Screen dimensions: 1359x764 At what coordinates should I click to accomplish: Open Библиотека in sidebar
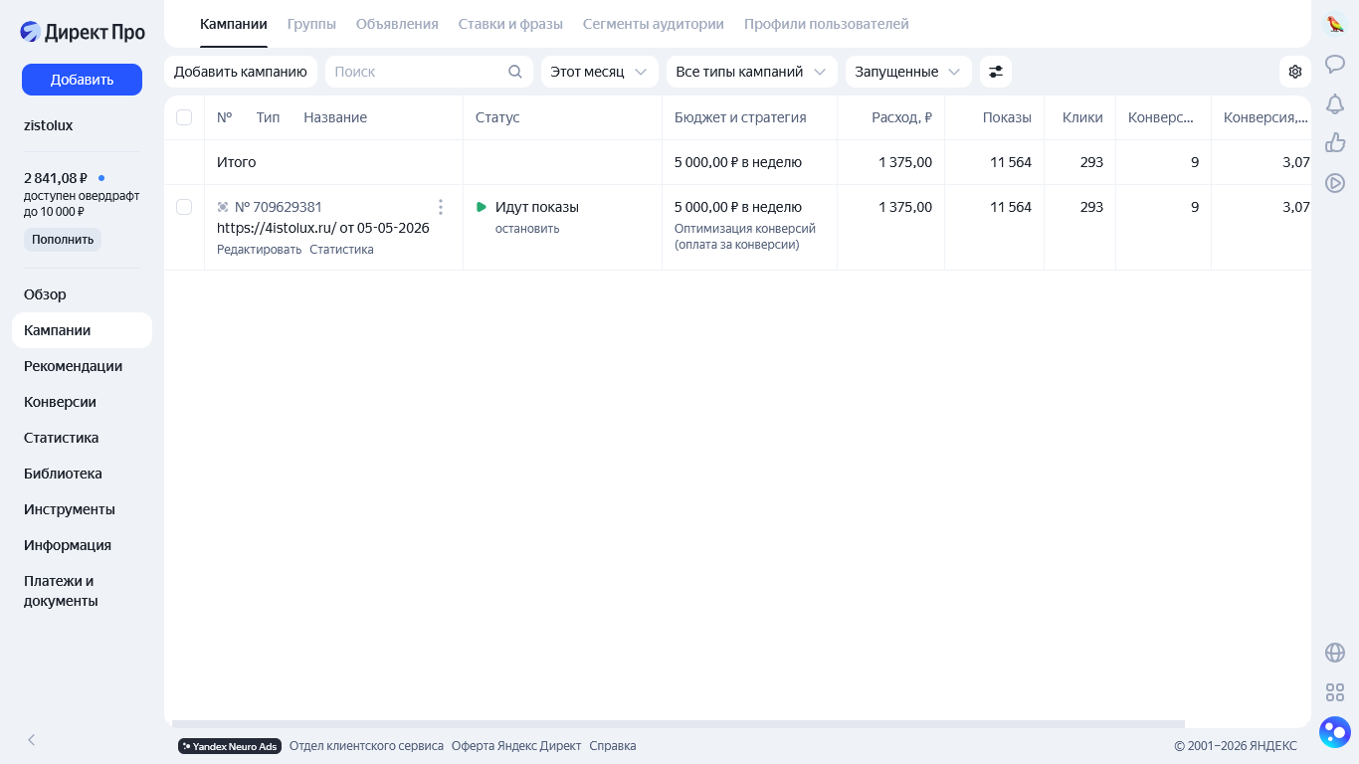point(82,474)
